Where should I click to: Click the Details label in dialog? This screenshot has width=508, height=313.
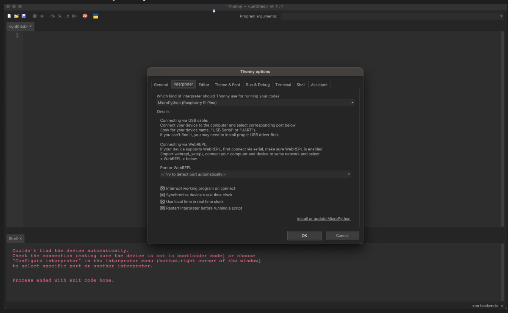pos(163,112)
